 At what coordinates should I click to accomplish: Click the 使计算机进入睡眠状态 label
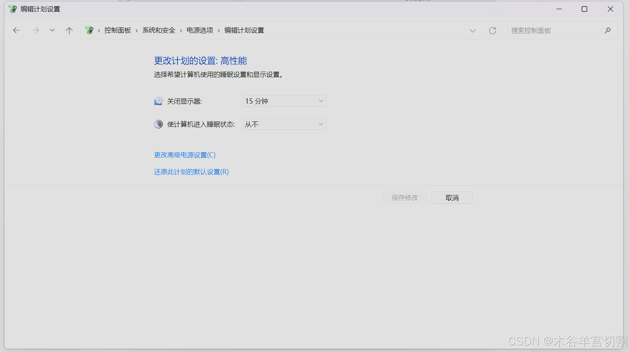tap(201, 124)
